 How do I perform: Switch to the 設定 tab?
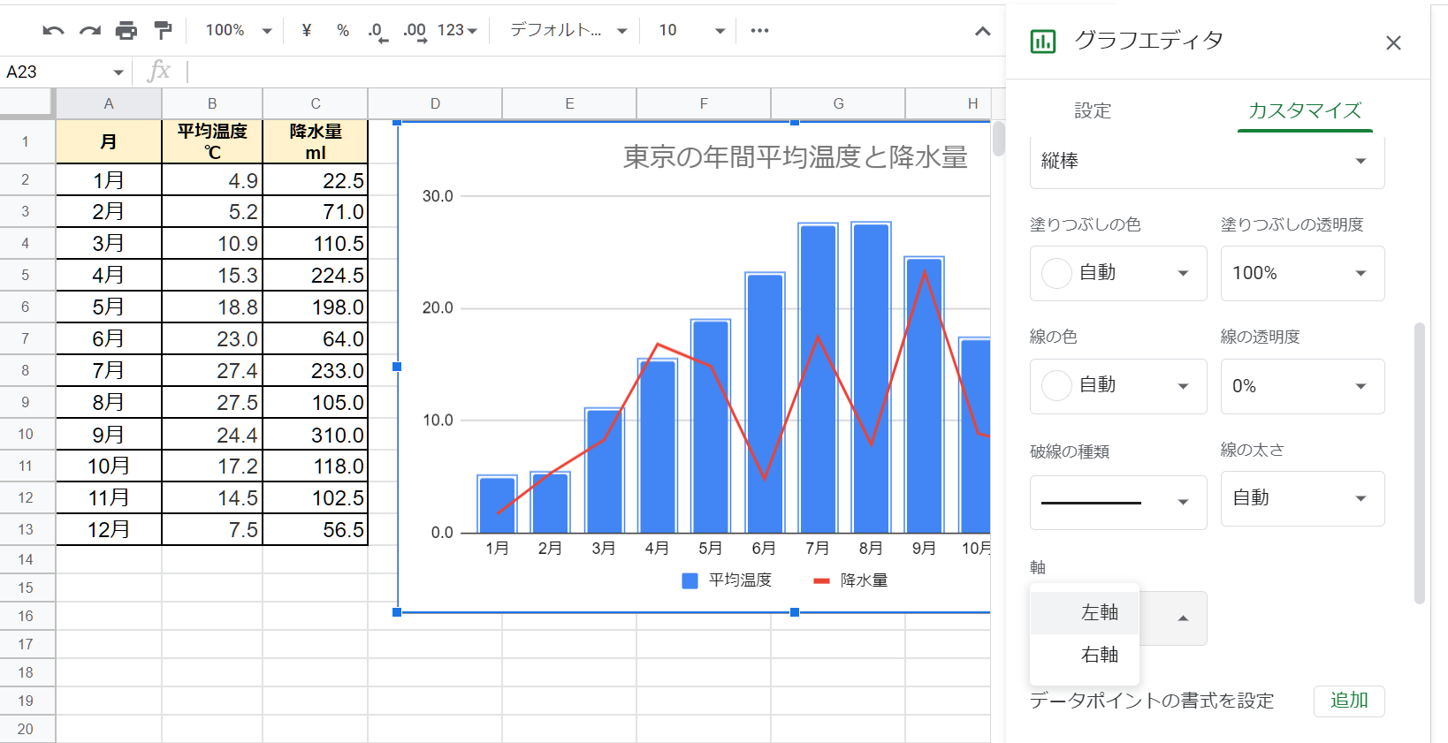[x=1093, y=111]
